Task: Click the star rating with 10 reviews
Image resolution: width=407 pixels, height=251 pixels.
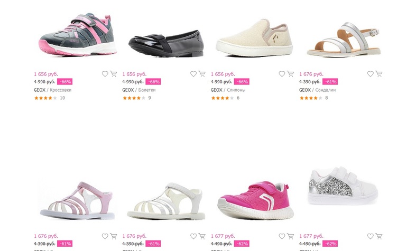Action: (x=45, y=98)
